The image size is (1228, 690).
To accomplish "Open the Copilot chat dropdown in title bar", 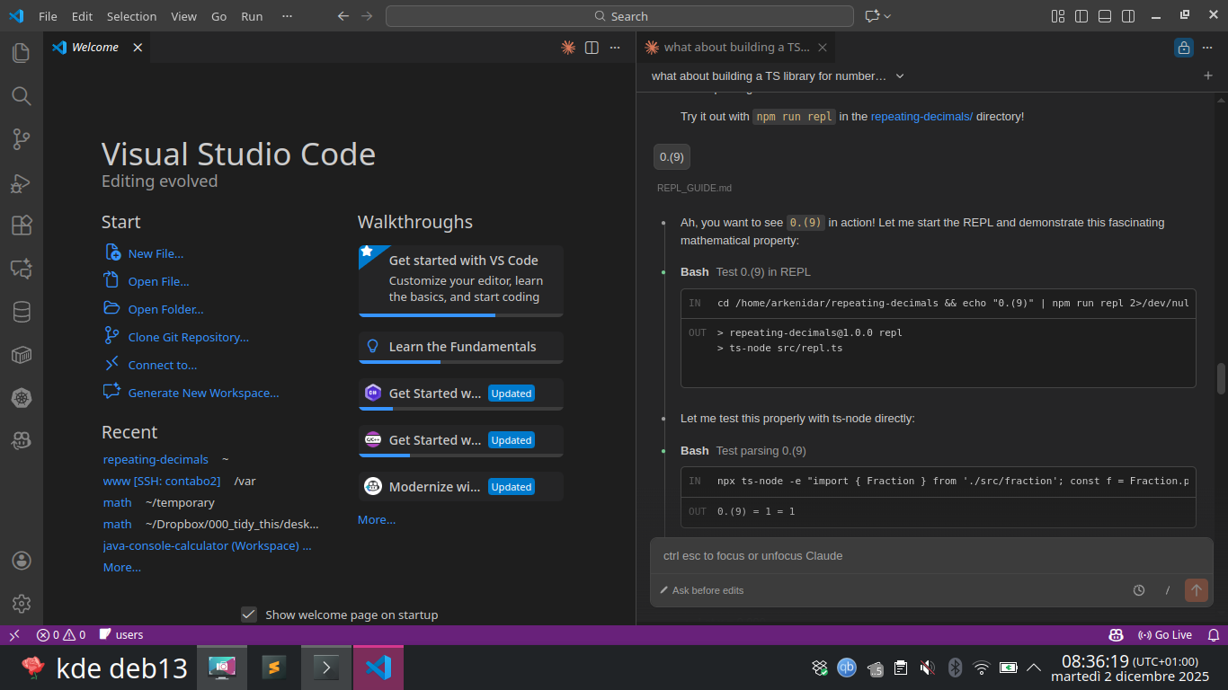I will point(887,16).
